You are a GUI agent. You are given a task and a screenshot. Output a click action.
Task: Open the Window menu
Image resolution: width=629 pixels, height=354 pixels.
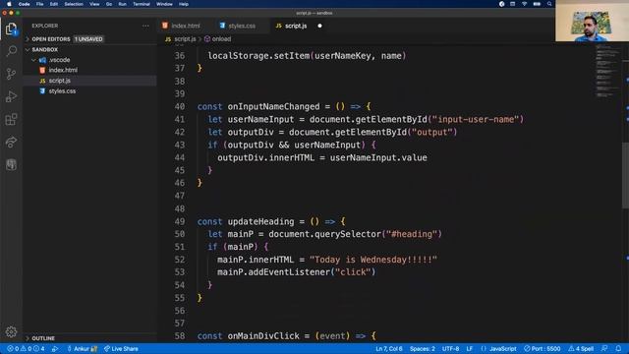click(164, 4)
